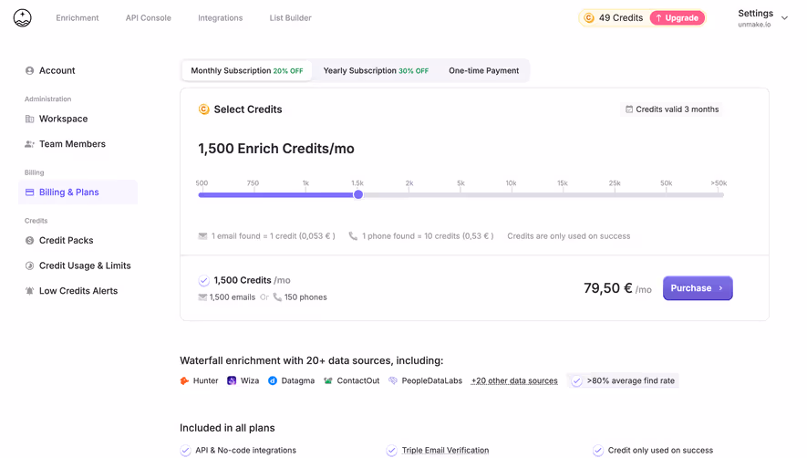Switch to Yearly Subscription tab

click(376, 70)
